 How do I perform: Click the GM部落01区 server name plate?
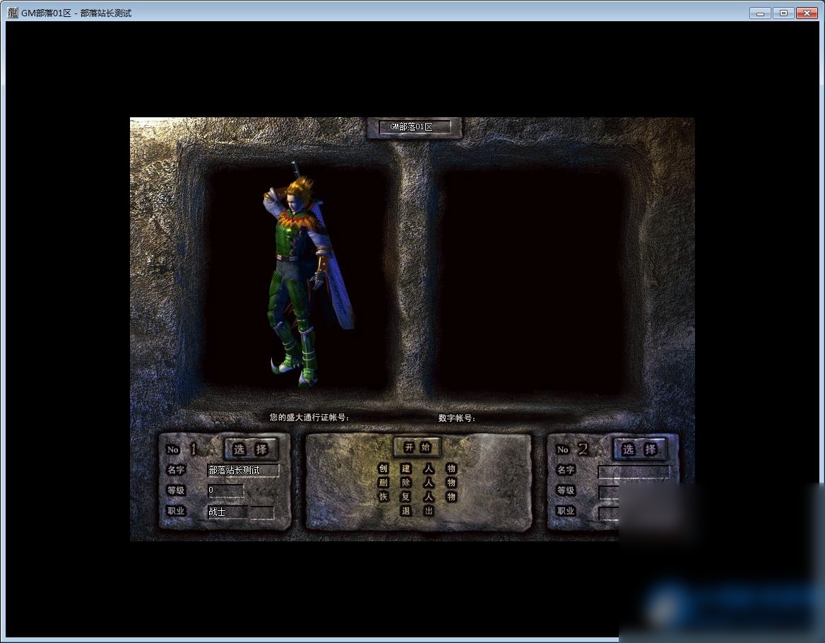[x=415, y=127]
